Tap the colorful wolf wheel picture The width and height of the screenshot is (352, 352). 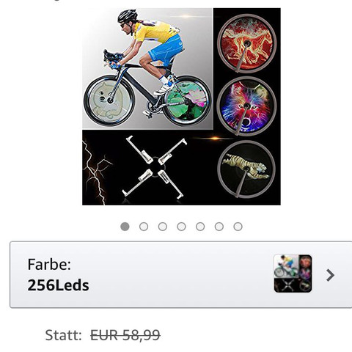246,106
